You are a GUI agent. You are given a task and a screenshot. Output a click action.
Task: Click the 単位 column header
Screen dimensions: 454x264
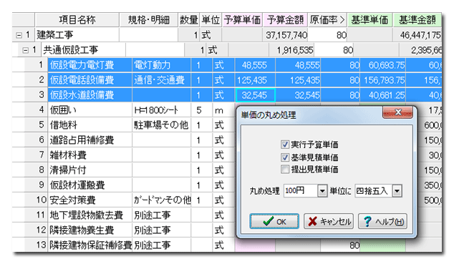[211, 19]
